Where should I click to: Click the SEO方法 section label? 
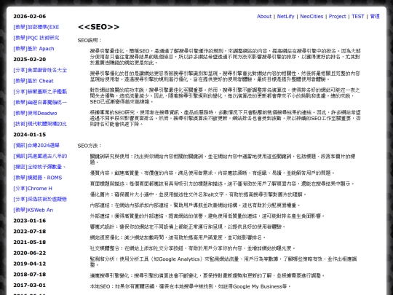point(90,146)
